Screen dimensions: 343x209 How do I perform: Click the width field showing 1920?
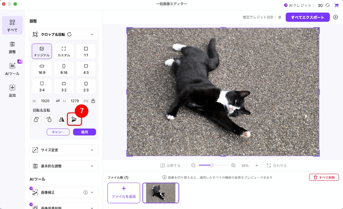coord(45,101)
